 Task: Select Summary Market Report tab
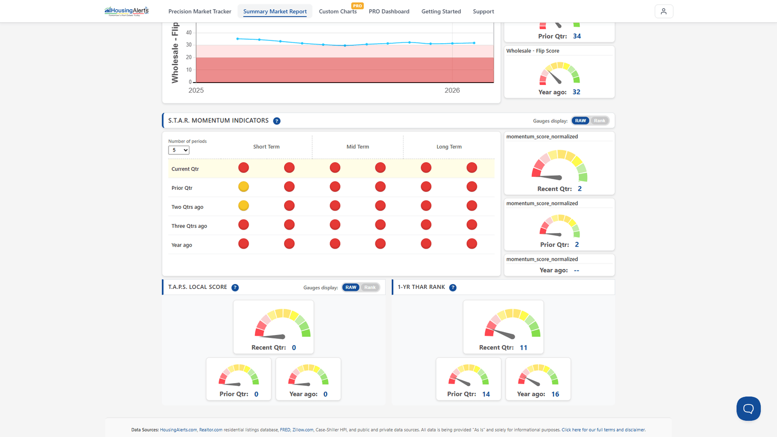[x=275, y=12]
